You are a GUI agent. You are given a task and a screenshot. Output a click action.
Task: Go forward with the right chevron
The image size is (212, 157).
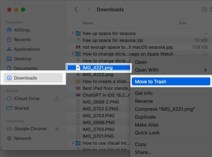coord(88,9)
